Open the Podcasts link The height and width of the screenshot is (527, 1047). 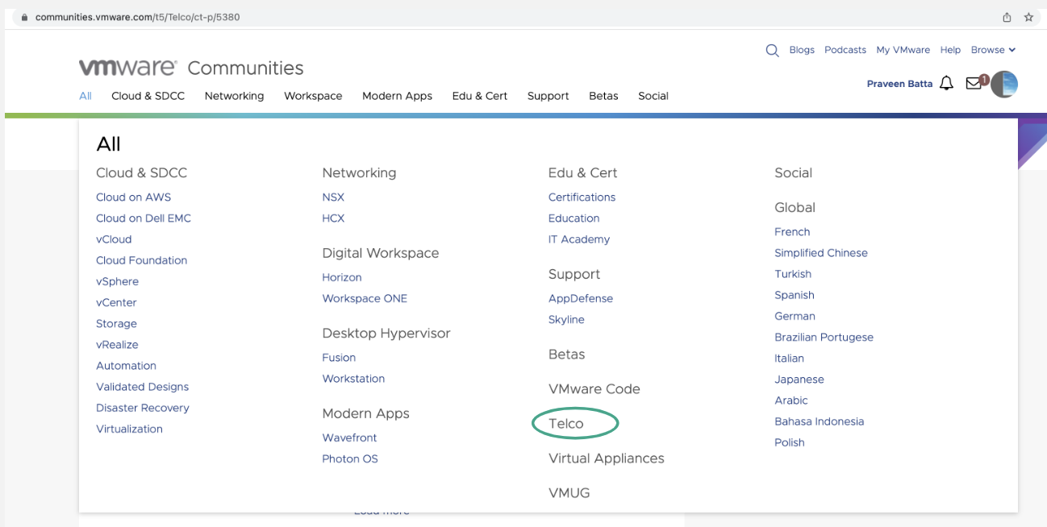[x=845, y=50]
